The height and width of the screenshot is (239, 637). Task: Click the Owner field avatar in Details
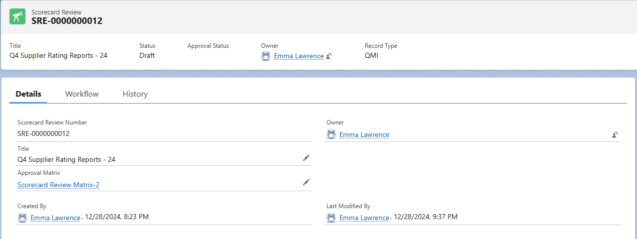331,134
